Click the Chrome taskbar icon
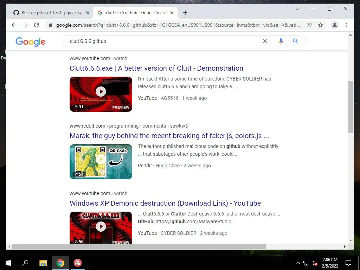 pyautogui.click(x=60, y=263)
